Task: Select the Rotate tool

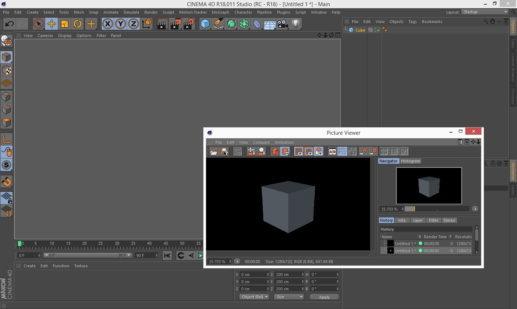Action: coord(78,24)
